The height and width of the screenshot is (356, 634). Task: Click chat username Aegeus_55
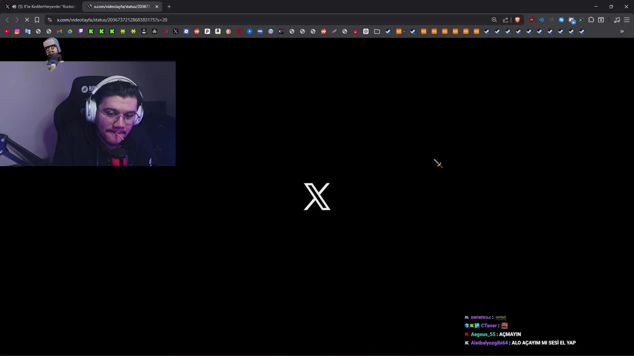click(483, 334)
